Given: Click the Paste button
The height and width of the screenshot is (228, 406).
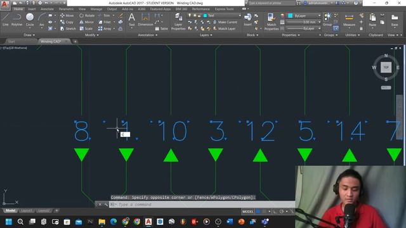Looking at the screenshot, I should [372, 20].
